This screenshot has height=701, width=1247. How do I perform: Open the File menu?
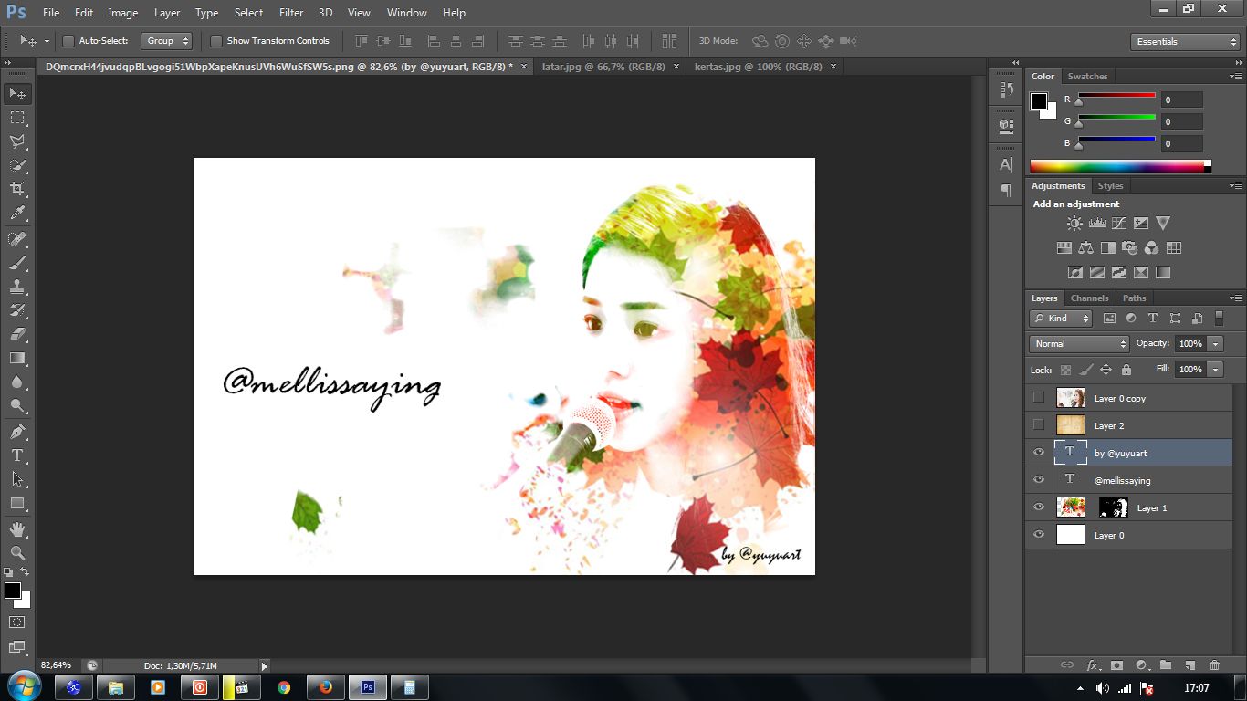tap(51, 13)
